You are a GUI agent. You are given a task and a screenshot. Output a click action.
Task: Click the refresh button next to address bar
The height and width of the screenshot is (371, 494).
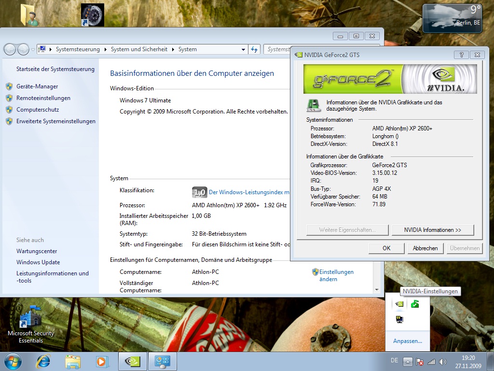click(254, 49)
